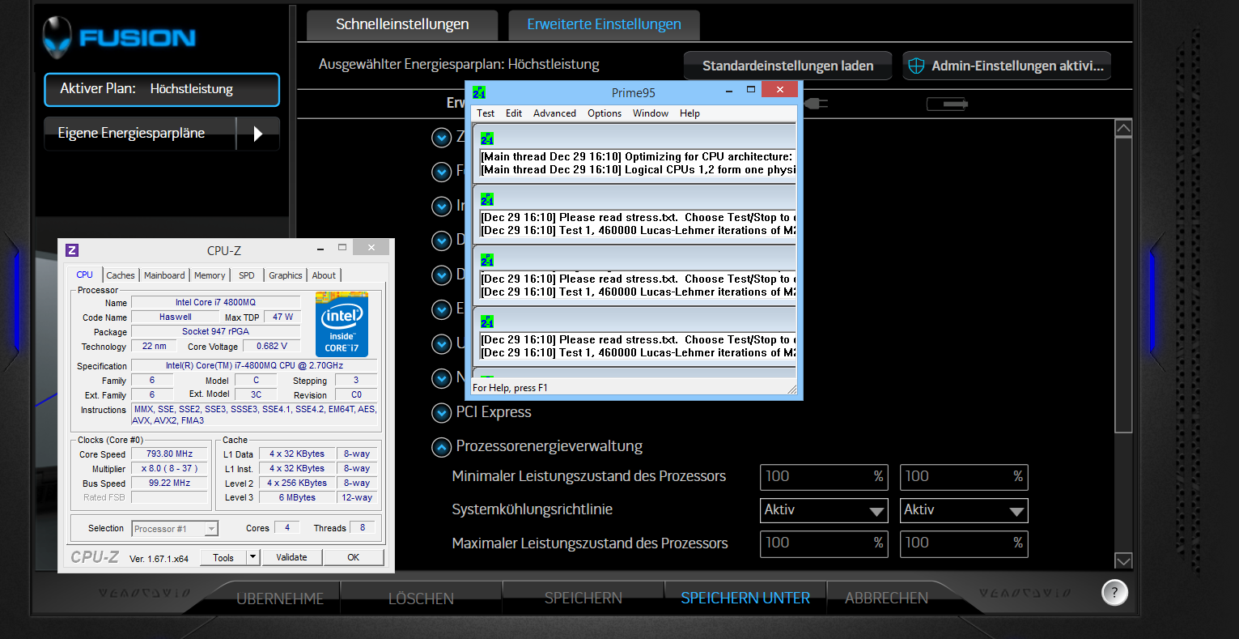
Task: Expand the section starting with U
Action: [x=441, y=344]
